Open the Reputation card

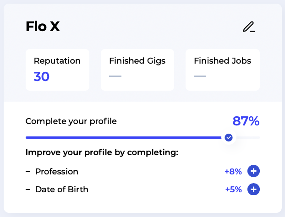pyautogui.click(x=57, y=70)
